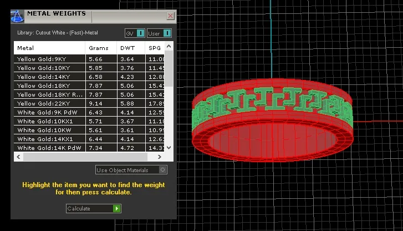The width and height of the screenshot is (403, 231).
Task: Click the Library: Cutout White label
Action: [x=58, y=33]
